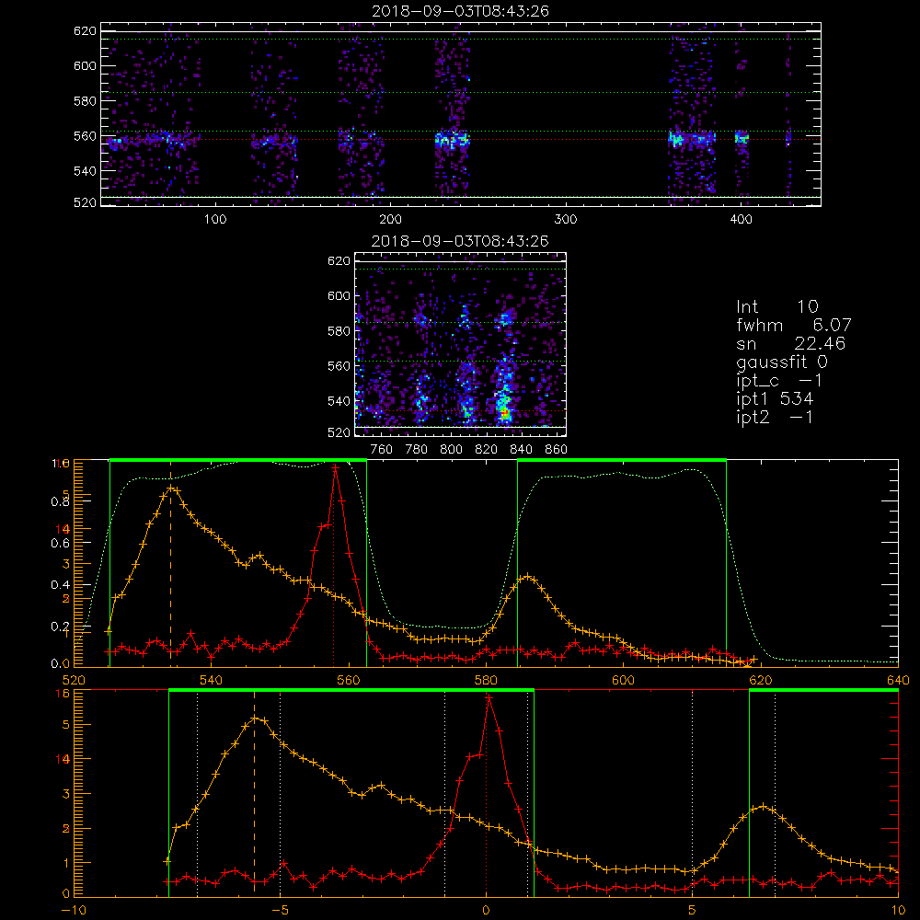Click the orange peak at 534 in the upper profile plot
Image resolution: width=920 pixels, height=920 pixels.
click(171, 488)
